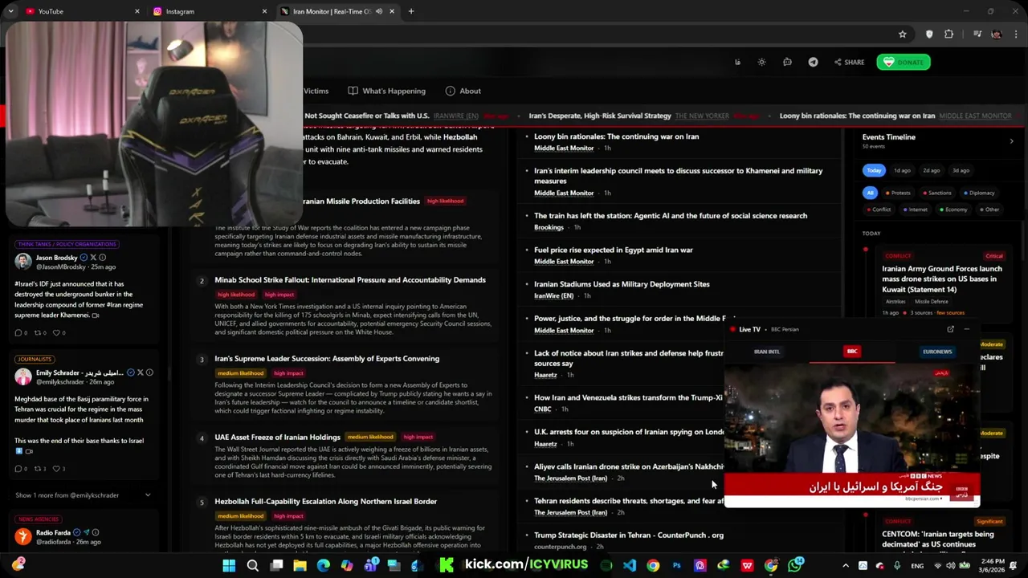Screen dimensions: 1028x578
Task: Open the AI bot assistant icon
Action: pyautogui.click(x=787, y=62)
